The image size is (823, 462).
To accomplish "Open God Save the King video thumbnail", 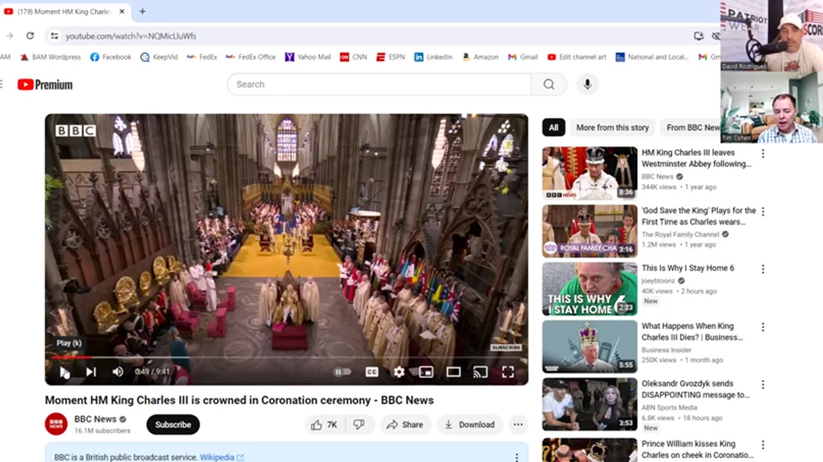I will click(590, 231).
